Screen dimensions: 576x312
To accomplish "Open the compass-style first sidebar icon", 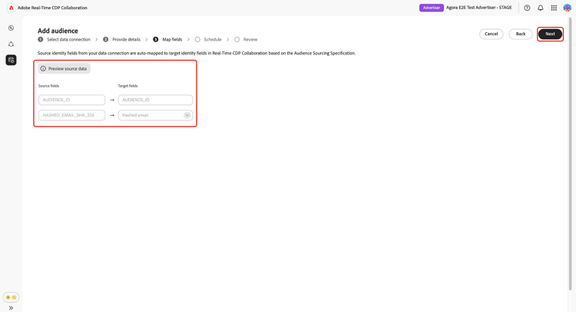I will pyautogui.click(x=11, y=28).
